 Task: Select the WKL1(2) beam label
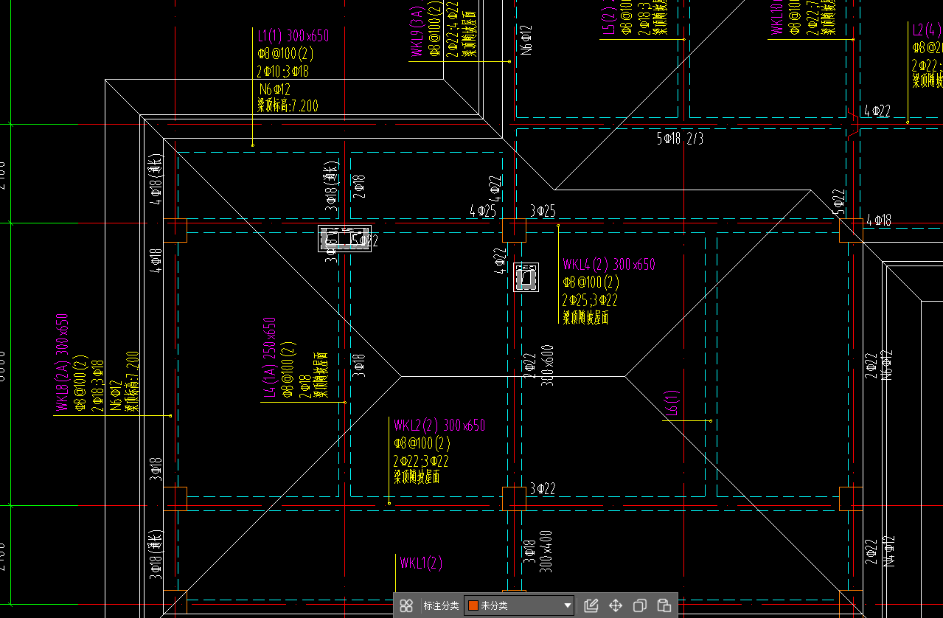421,563
